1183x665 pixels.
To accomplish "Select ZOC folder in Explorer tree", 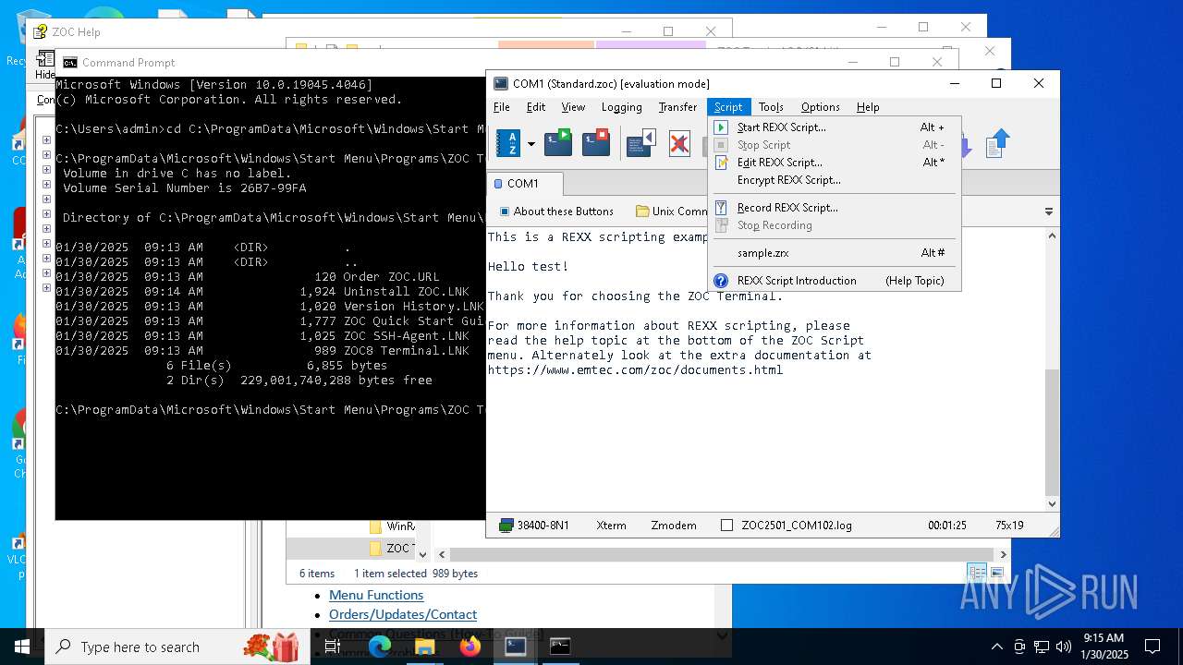I will coord(392,549).
